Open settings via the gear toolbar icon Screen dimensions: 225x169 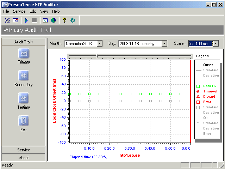(x=7, y=20)
